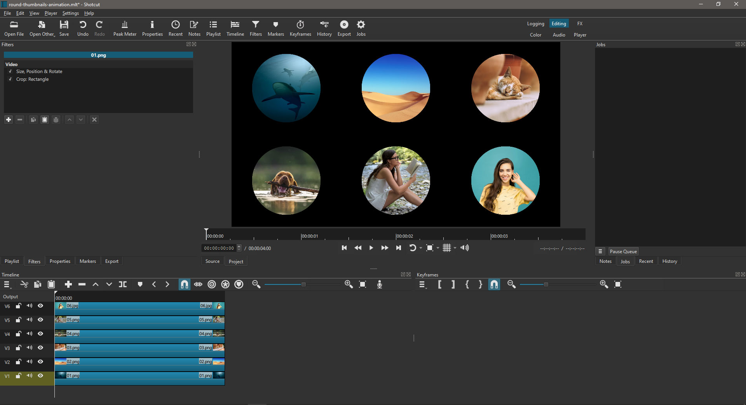Open the timeline hamburger menu
The image size is (746, 405).
[7, 285]
